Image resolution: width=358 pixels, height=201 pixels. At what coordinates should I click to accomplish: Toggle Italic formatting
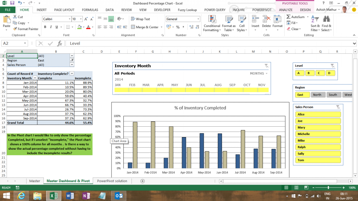point(51,27)
